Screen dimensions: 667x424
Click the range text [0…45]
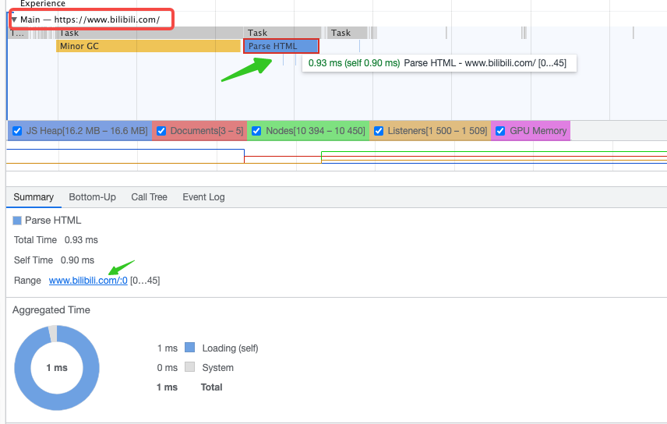145,281
